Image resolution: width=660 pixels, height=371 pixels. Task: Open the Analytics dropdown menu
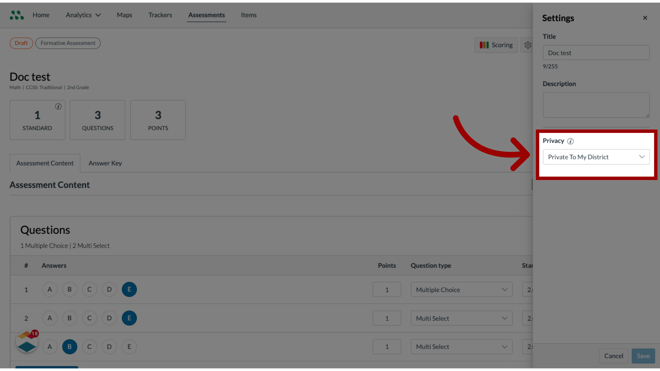[83, 15]
